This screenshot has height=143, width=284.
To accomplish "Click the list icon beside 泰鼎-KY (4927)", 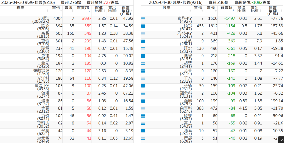I will [x=143, y=19].
